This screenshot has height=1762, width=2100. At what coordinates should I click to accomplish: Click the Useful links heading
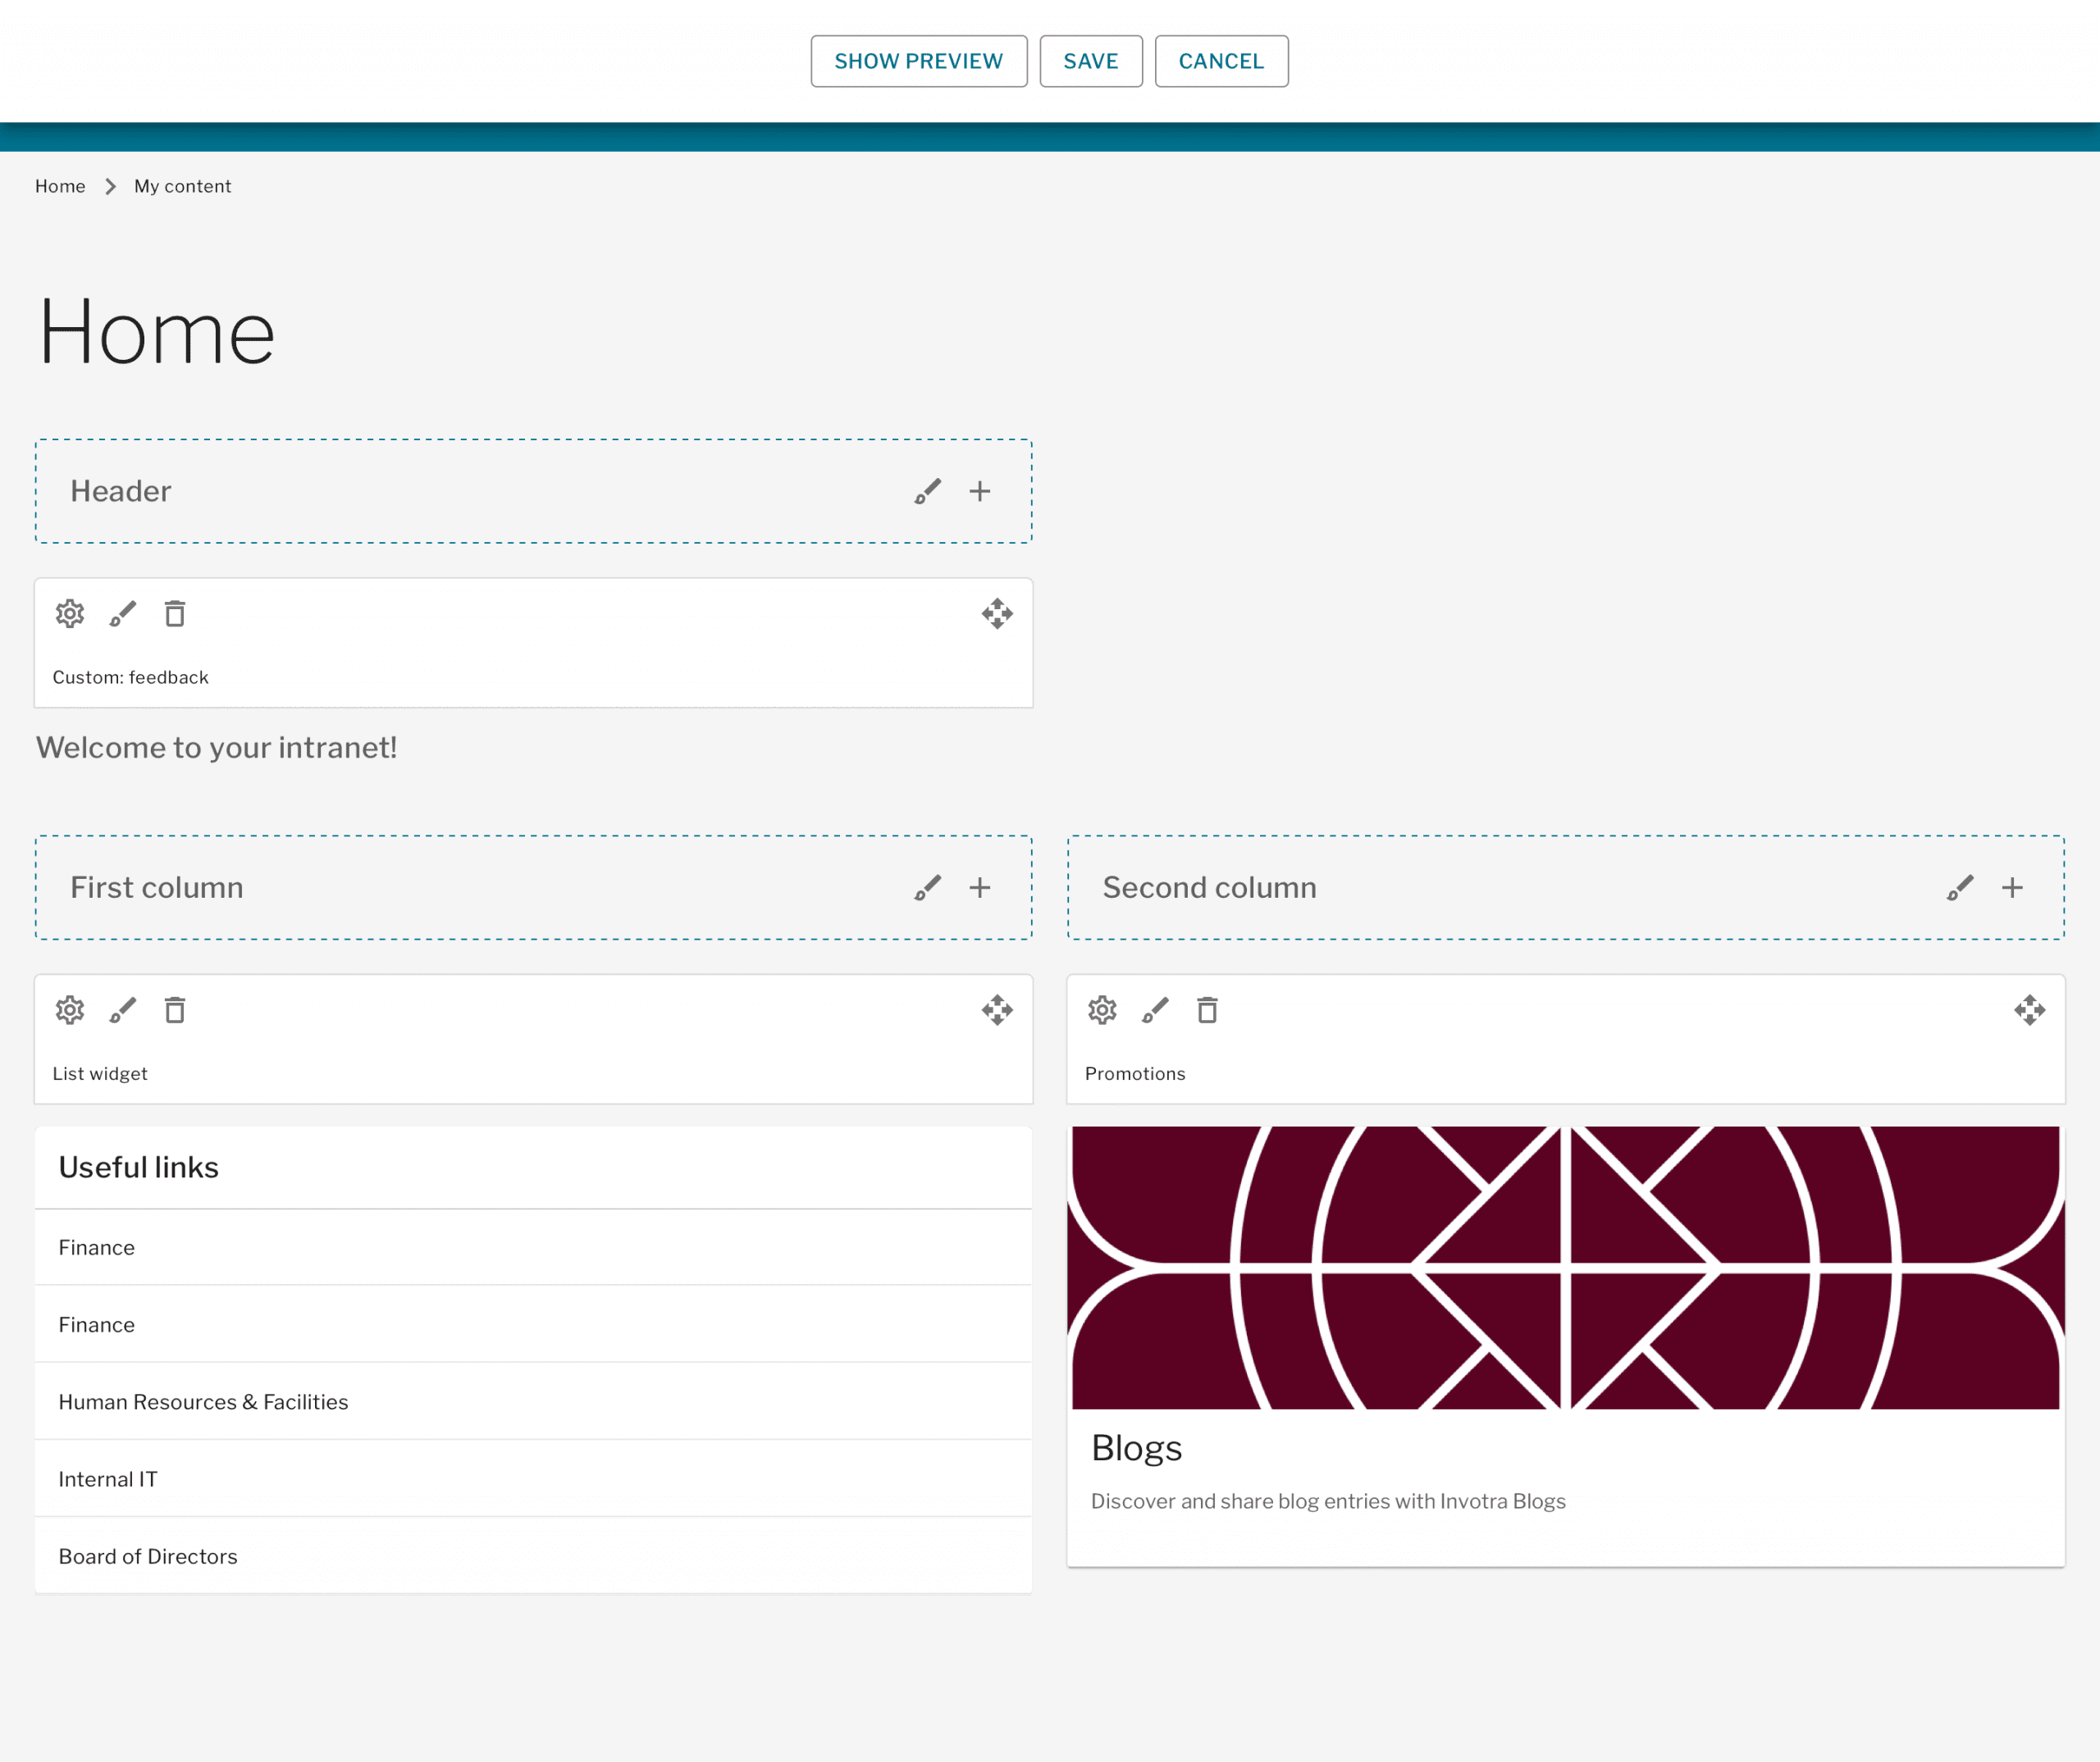(139, 1168)
